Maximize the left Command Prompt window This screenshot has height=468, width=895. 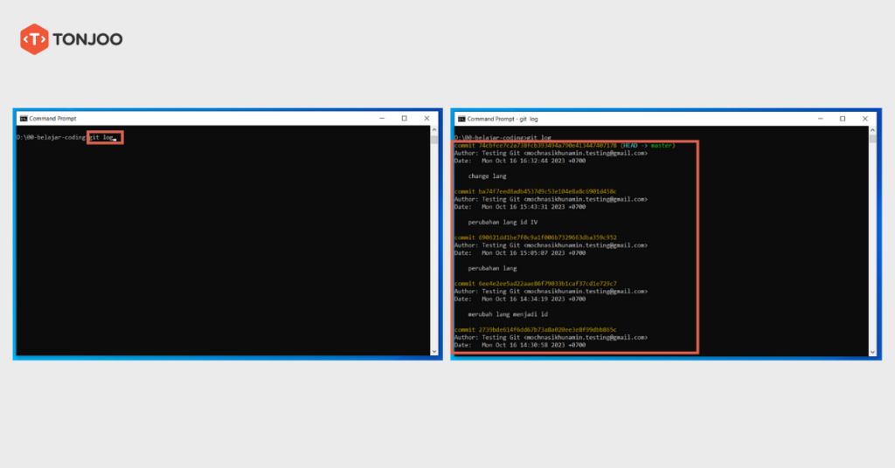[x=404, y=118]
